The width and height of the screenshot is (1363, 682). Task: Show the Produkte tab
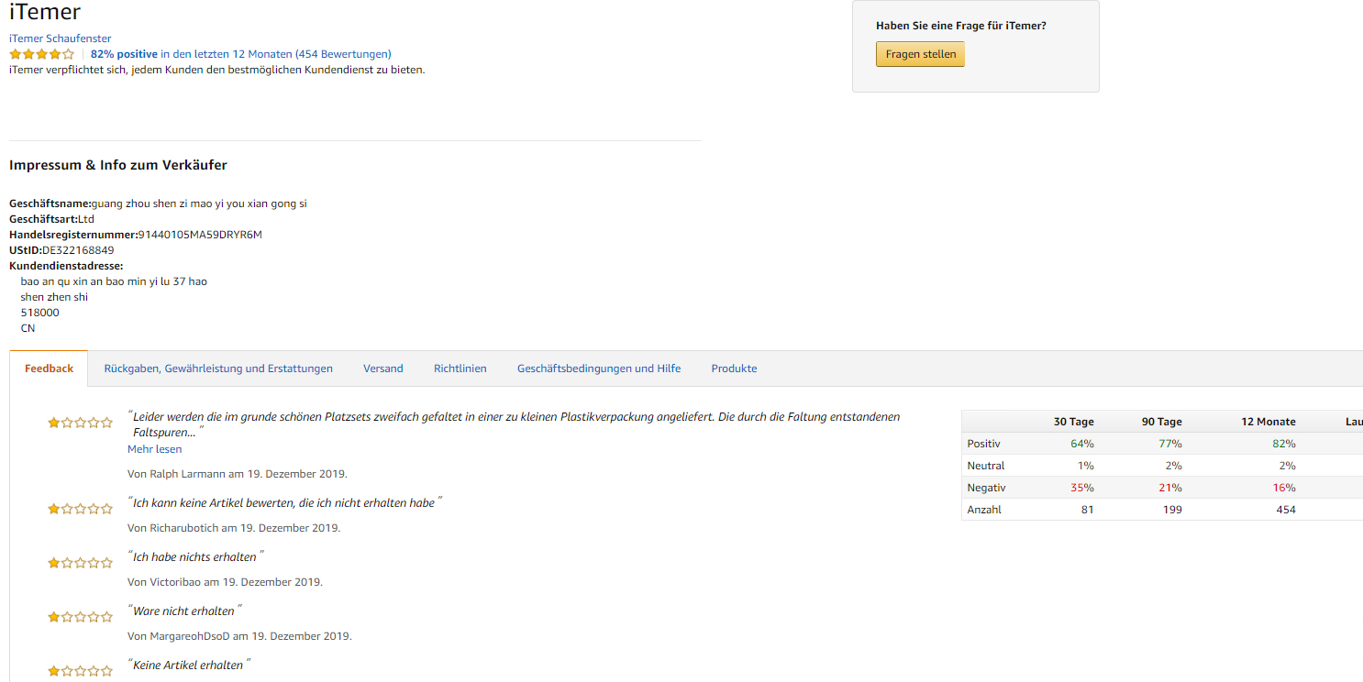[734, 368]
